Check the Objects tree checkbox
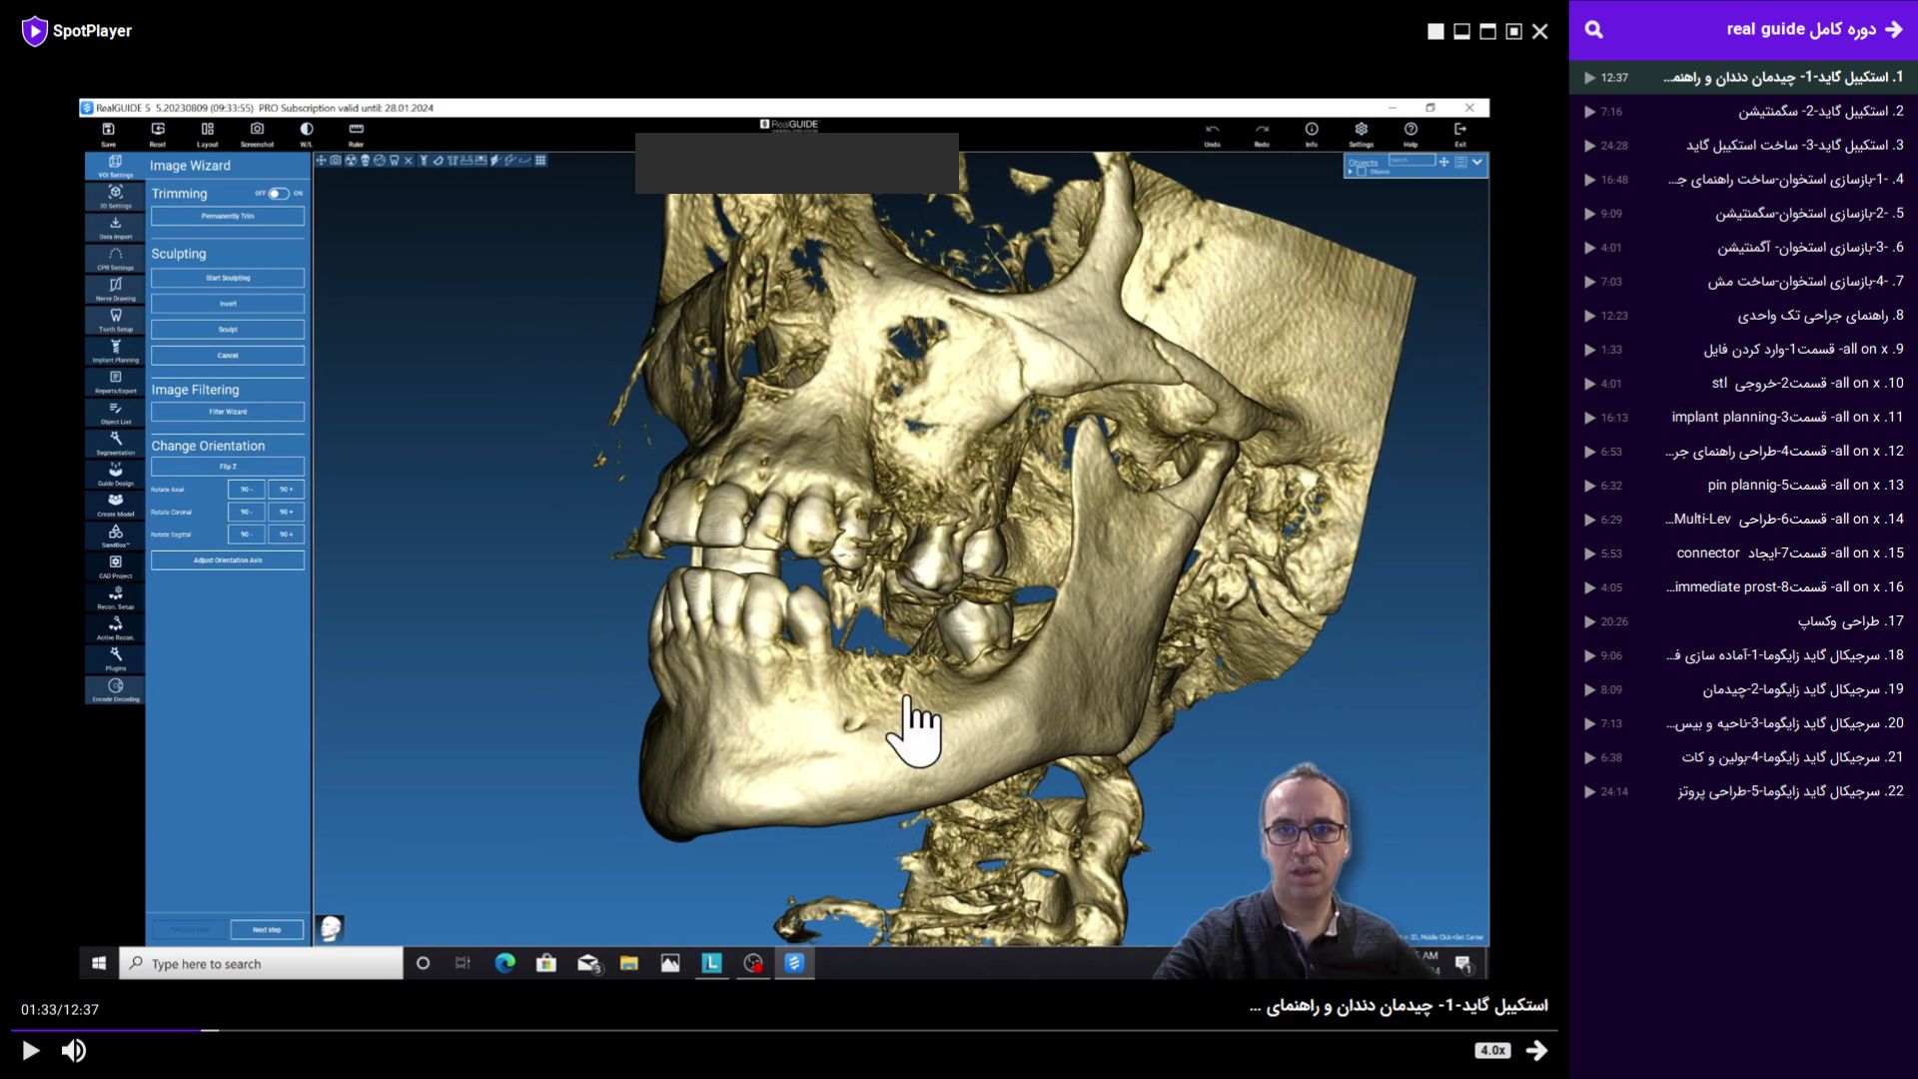This screenshot has height=1079, width=1918. pyautogui.click(x=1361, y=172)
